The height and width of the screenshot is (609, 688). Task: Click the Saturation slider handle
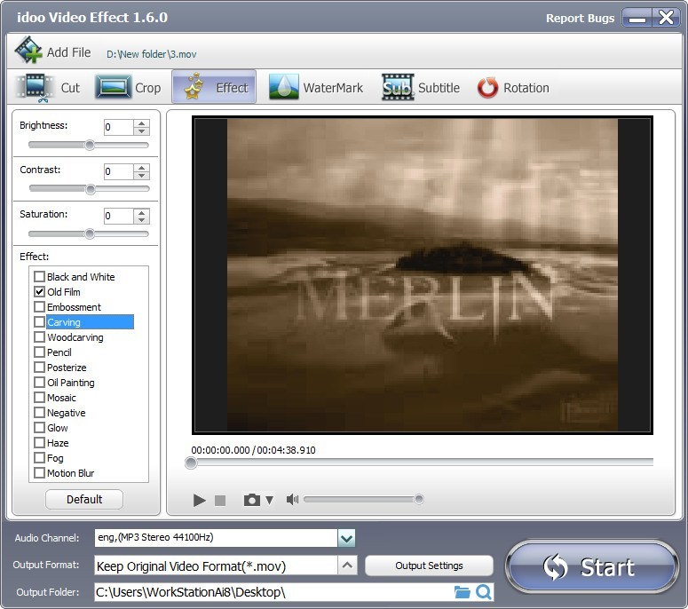coord(90,233)
